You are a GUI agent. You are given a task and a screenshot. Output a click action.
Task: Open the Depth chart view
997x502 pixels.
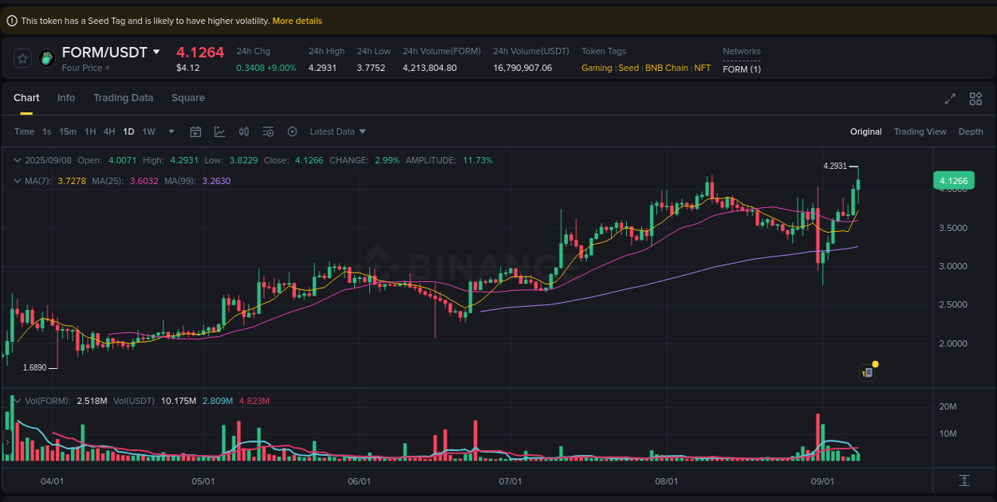click(971, 131)
